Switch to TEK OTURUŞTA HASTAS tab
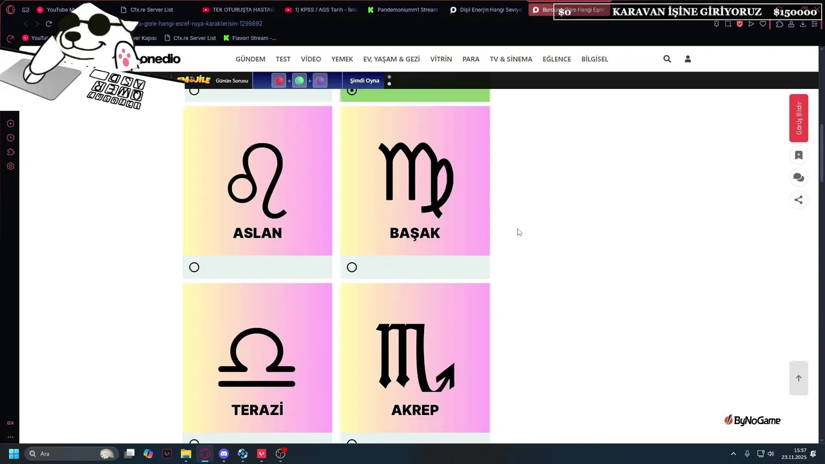The image size is (825, 464). click(x=238, y=10)
